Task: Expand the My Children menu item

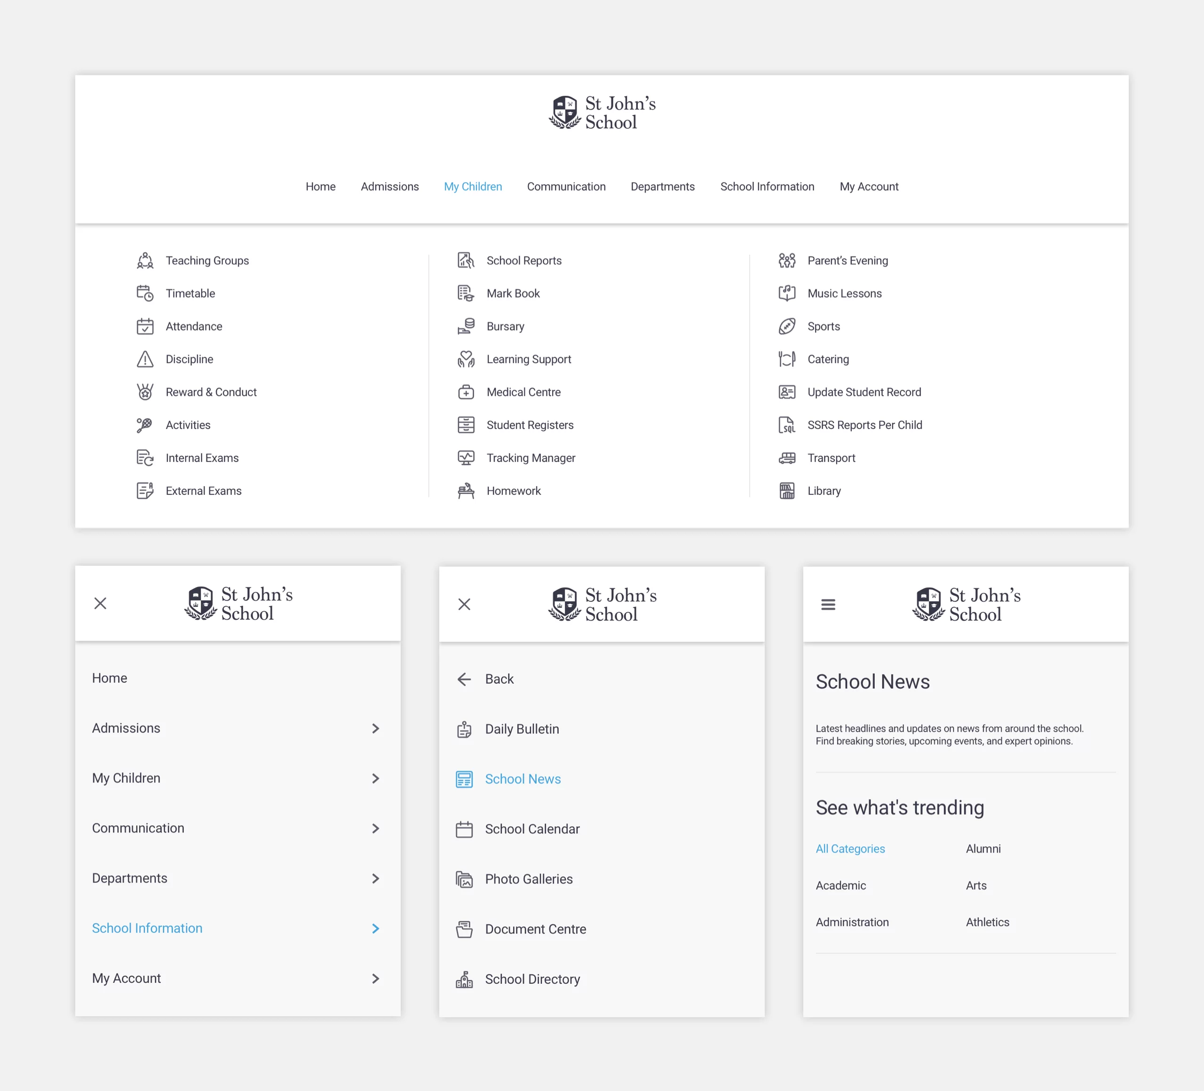Action: [235, 777]
